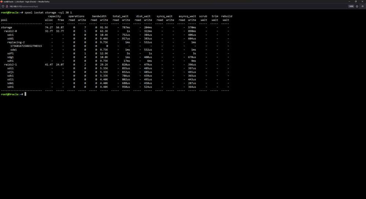366x199 pixels.
Task: Open the Firefox hamburger application menu
Action: point(362,6)
